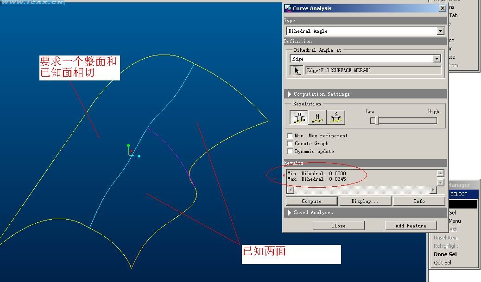Click the Close button at dialog bottom
This screenshot has height=282, width=481.
point(338,226)
